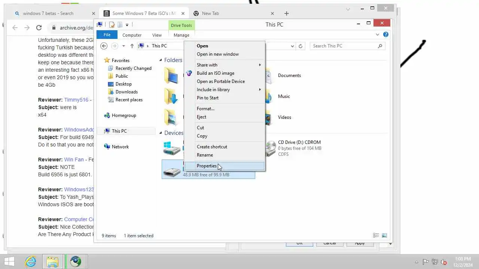This screenshot has height=269, width=479.
Task: Click the muted volume tray icon
Action: tap(443, 262)
